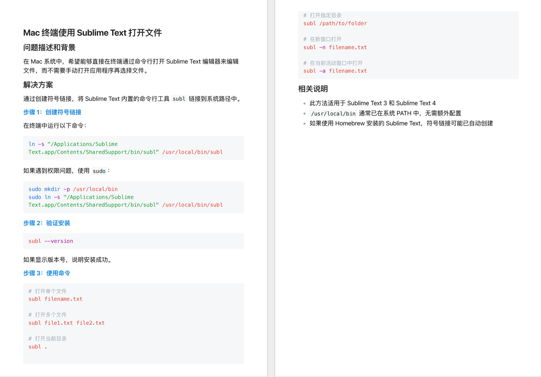Image resolution: width=541 pixels, height=377 pixels.
Task: Click the inline 'sudo' code word
Action: (99, 171)
